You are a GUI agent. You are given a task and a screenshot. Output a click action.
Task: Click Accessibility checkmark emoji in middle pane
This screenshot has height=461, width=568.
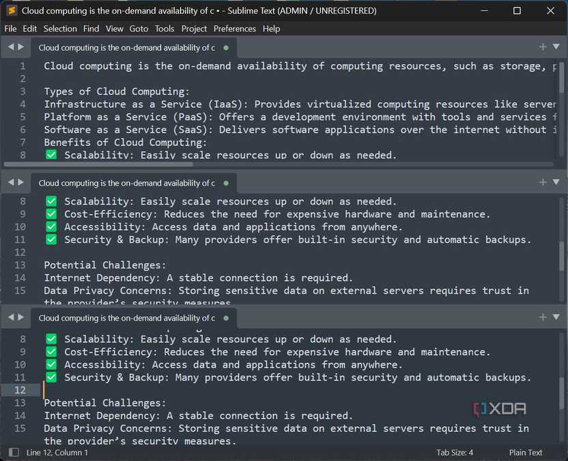pos(51,226)
